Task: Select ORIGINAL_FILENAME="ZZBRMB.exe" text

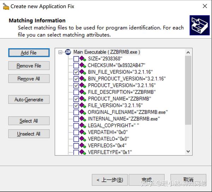Action: tap(128, 112)
